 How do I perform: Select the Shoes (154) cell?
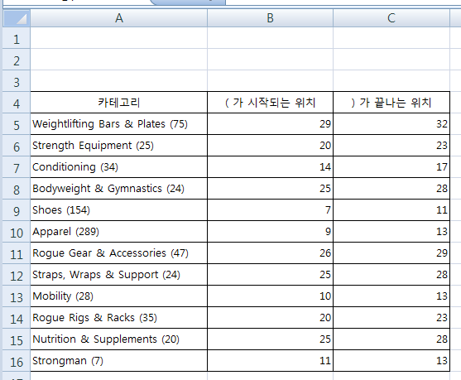pyautogui.click(x=119, y=210)
